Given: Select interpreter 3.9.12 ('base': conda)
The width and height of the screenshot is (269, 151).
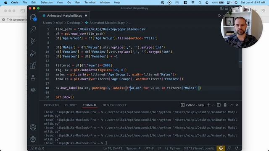Looking at the screenshot, I should click(199, 148).
